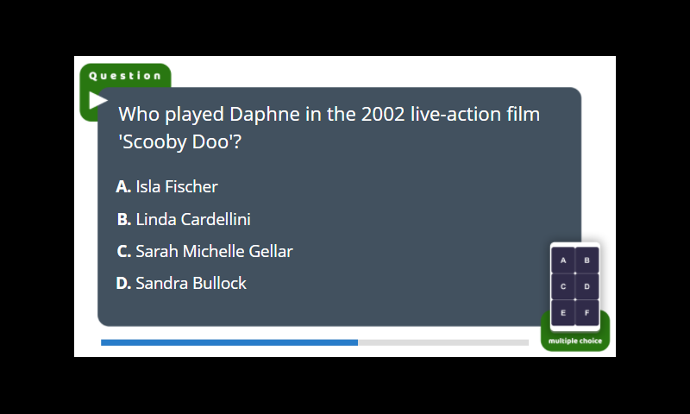This screenshot has height=414, width=690.
Task: Click the blue filled progress bar section
Action: (x=229, y=342)
